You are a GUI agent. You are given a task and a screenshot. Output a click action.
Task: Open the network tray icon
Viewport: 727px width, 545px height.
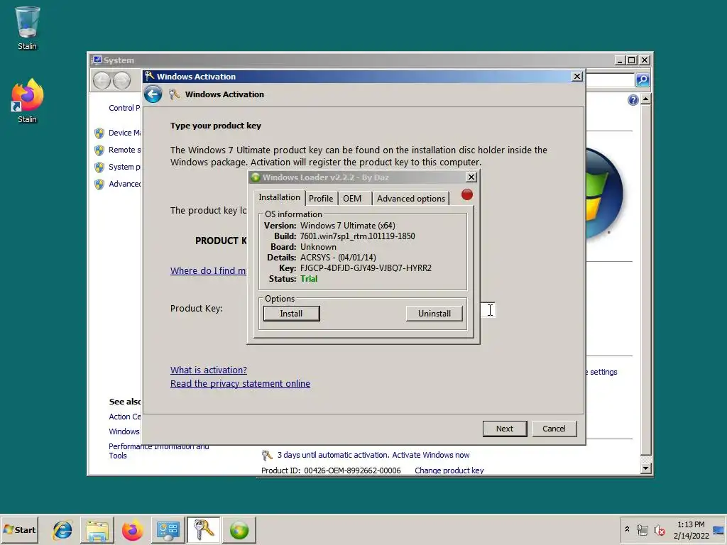tap(642, 529)
